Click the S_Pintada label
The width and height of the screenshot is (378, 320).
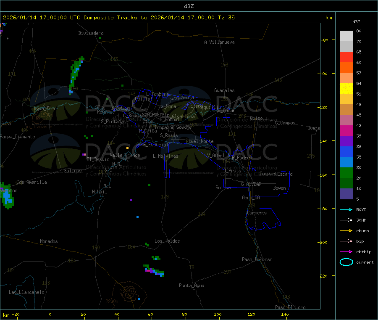pyautogui.click(x=112, y=122)
